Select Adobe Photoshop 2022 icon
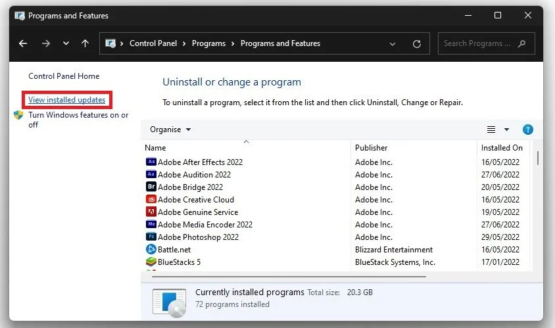This screenshot has height=328, width=555. coord(151,237)
